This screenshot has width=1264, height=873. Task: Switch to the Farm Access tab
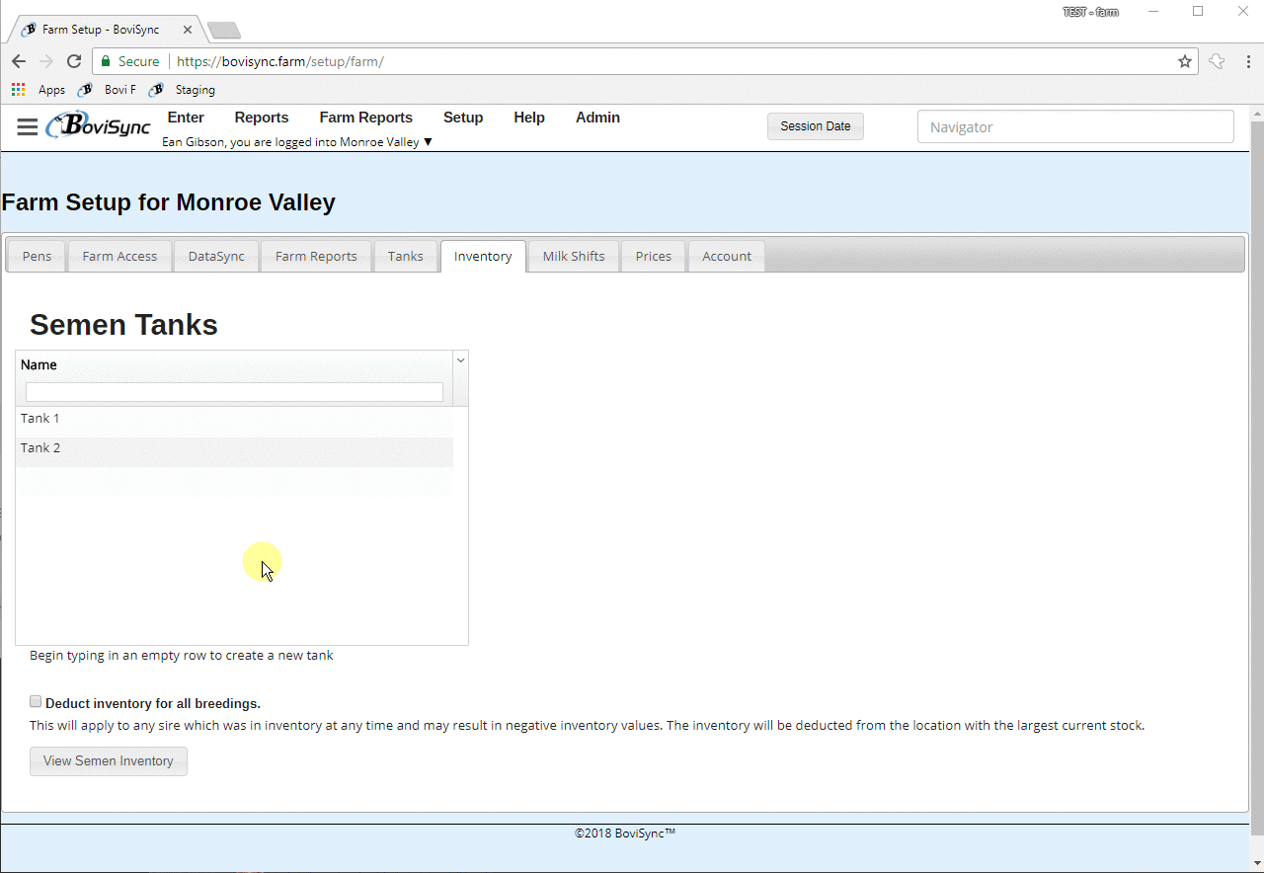(x=119, y=256)
